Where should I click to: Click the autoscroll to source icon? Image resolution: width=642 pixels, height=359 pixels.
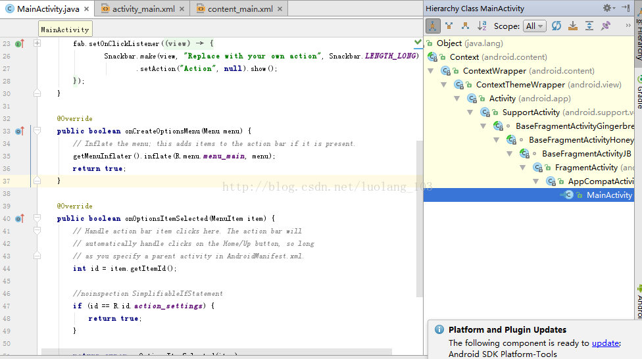(573, 26)
